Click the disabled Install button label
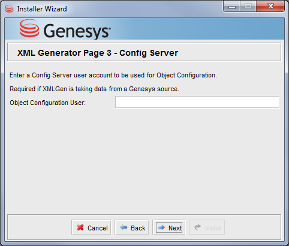 click(x=213, y=228)
